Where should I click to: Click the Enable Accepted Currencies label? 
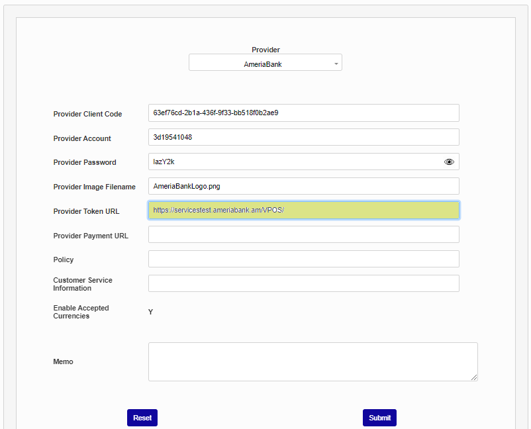81,312
